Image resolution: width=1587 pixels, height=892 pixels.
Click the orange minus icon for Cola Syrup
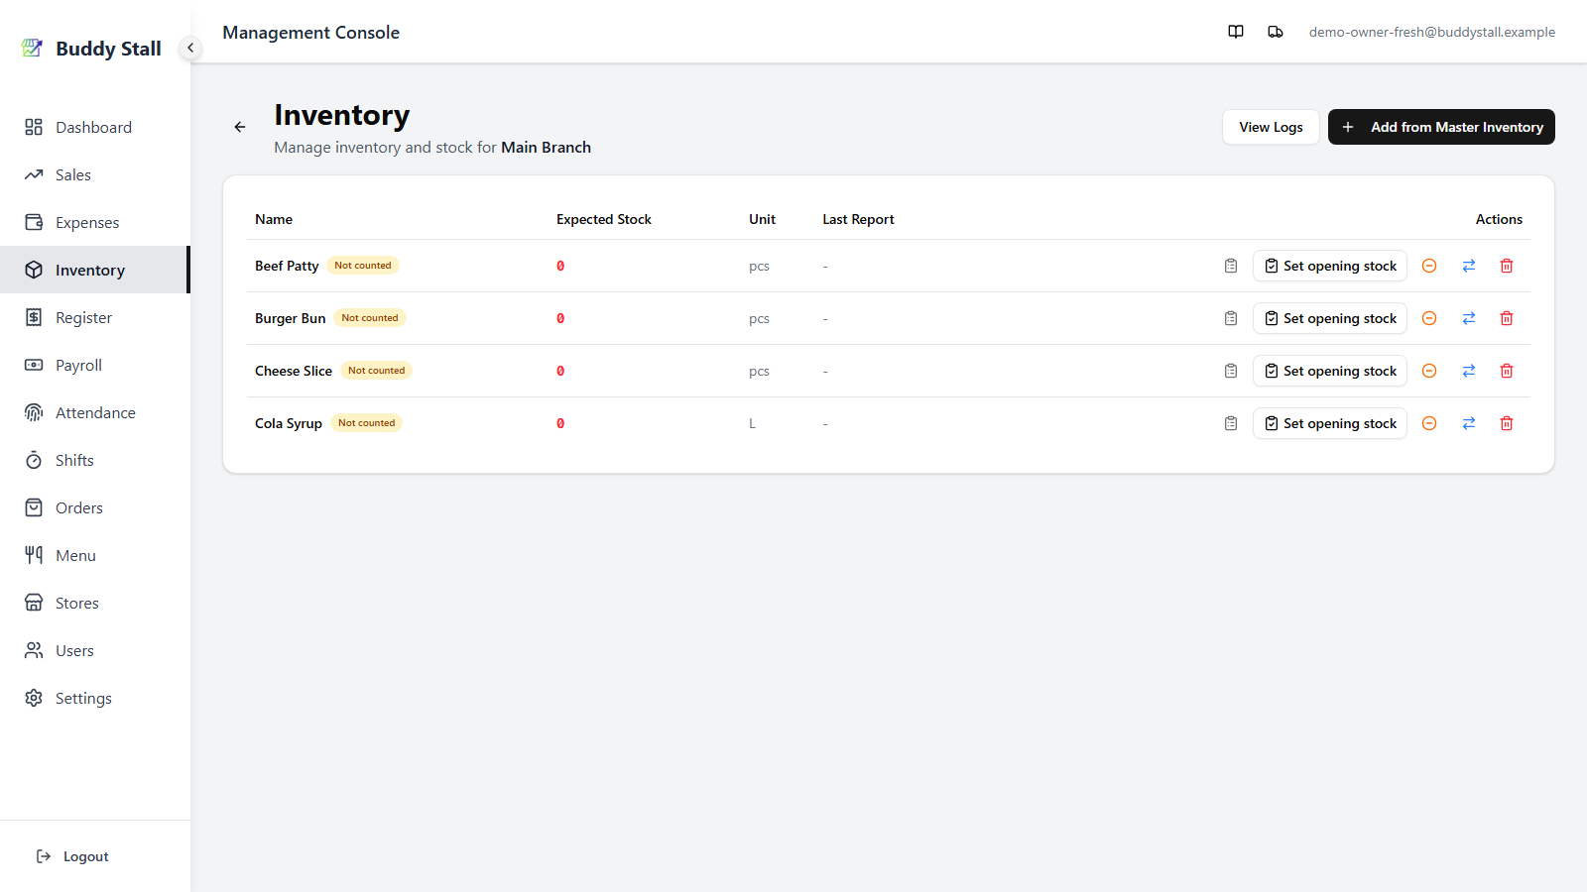click(1429, 423)
